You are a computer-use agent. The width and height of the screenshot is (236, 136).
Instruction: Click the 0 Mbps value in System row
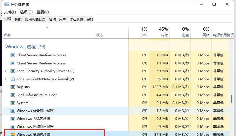point(203,103)
